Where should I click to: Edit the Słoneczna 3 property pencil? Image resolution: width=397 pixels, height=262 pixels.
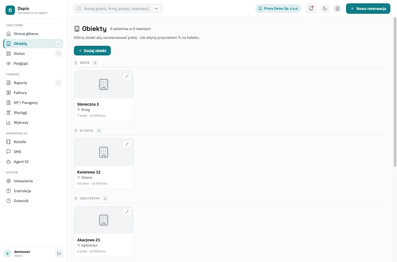127,76
